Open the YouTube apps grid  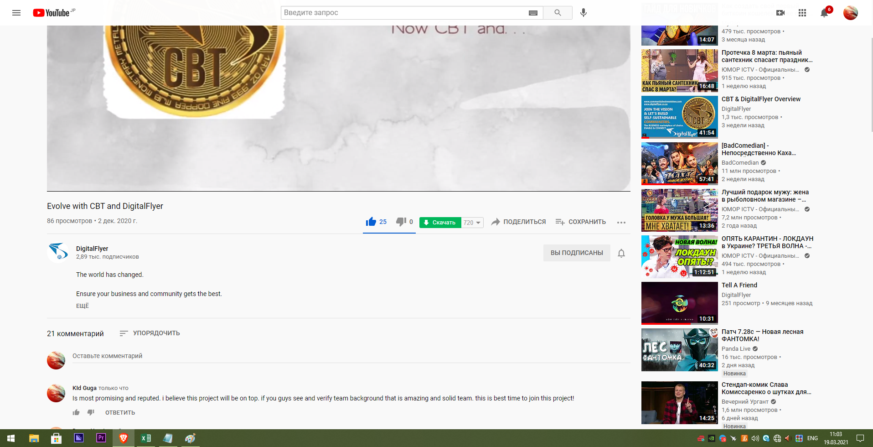(x=802, y=13)
